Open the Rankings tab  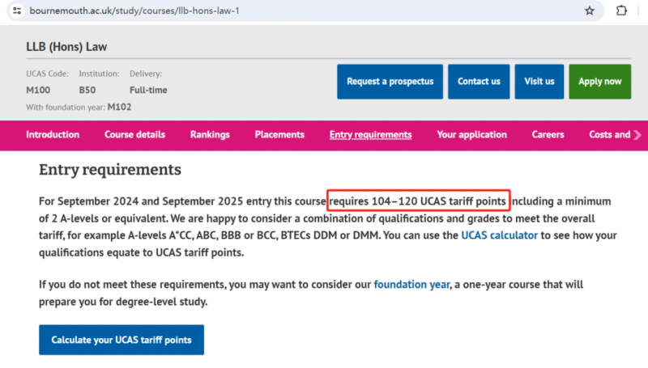(210, 135)
